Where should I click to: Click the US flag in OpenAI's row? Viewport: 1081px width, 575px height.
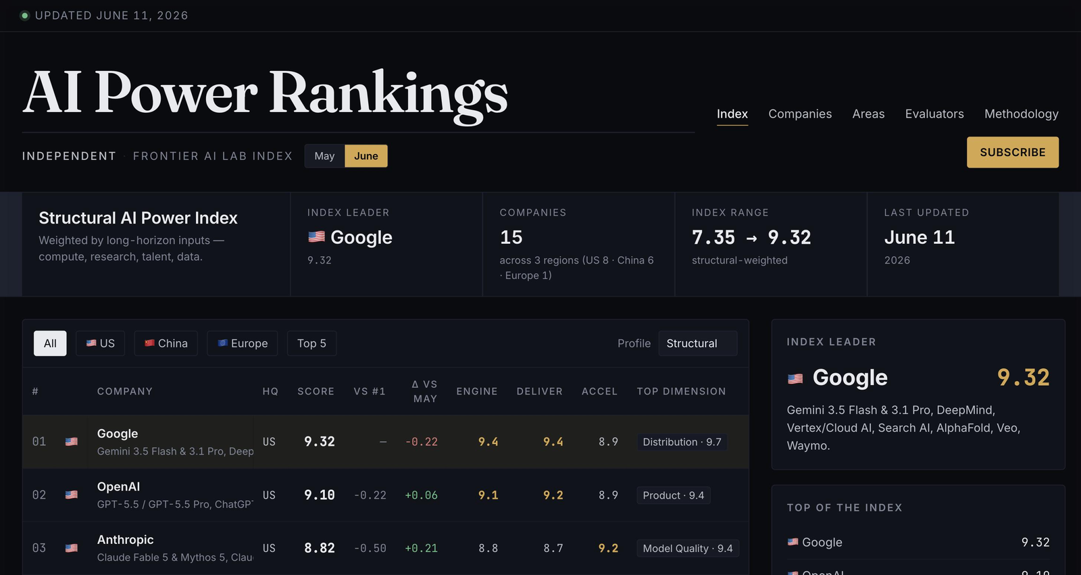click(71, 495)
